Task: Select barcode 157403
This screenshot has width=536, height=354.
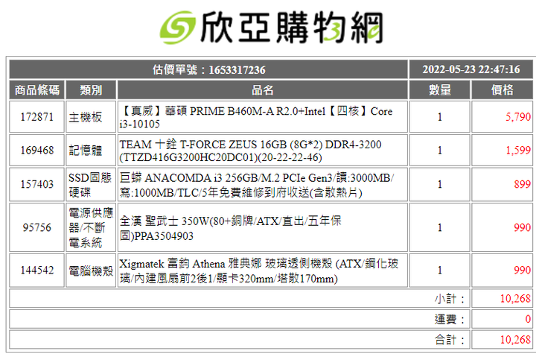Action: click(37, 184)
